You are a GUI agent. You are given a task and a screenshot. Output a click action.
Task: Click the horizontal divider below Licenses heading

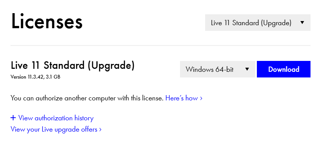point(160,45)
